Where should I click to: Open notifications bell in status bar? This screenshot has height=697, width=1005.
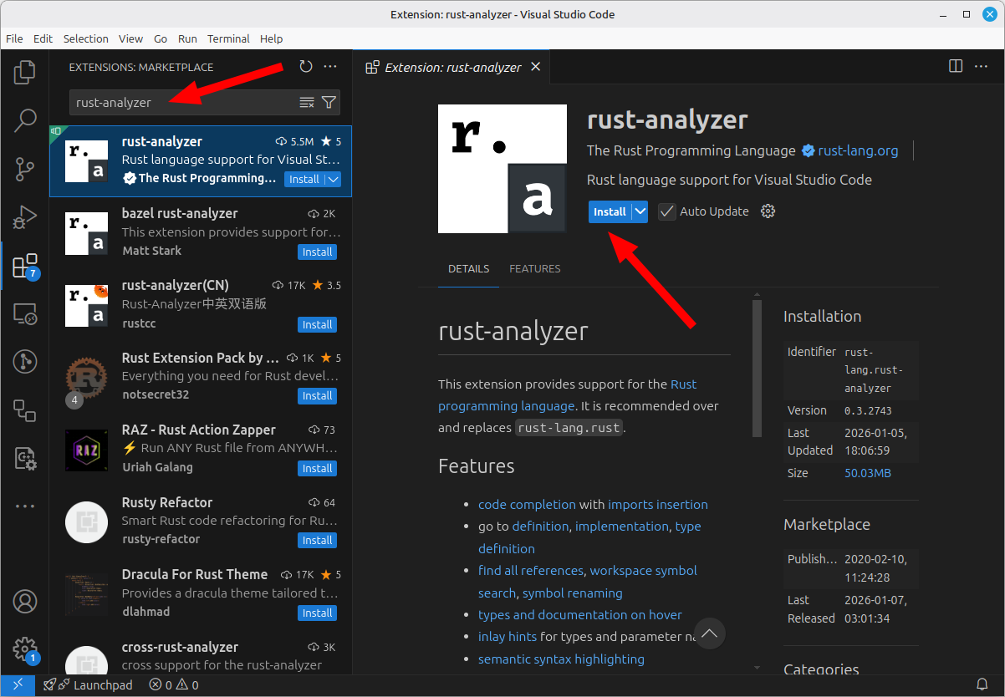point(982,685)
